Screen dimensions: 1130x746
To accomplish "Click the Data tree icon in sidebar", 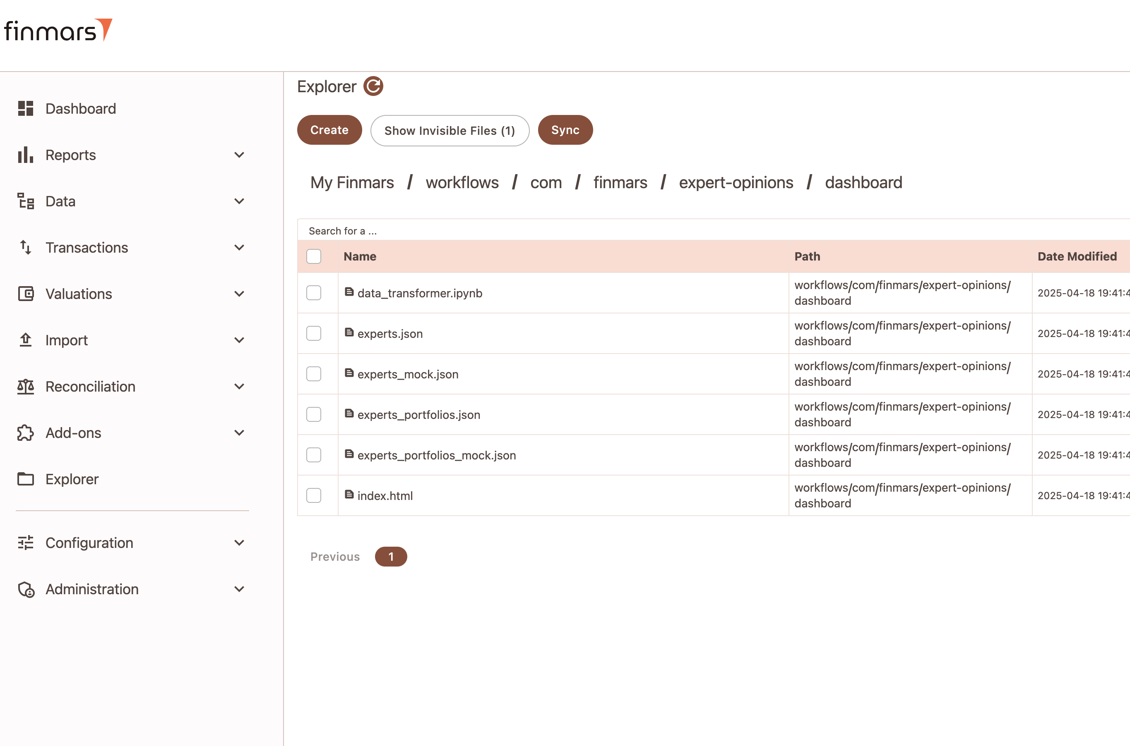I will [25, 201].
